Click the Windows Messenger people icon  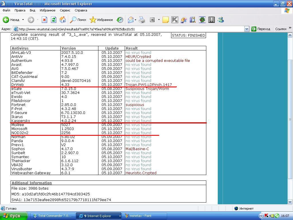(x=221, y=20)
